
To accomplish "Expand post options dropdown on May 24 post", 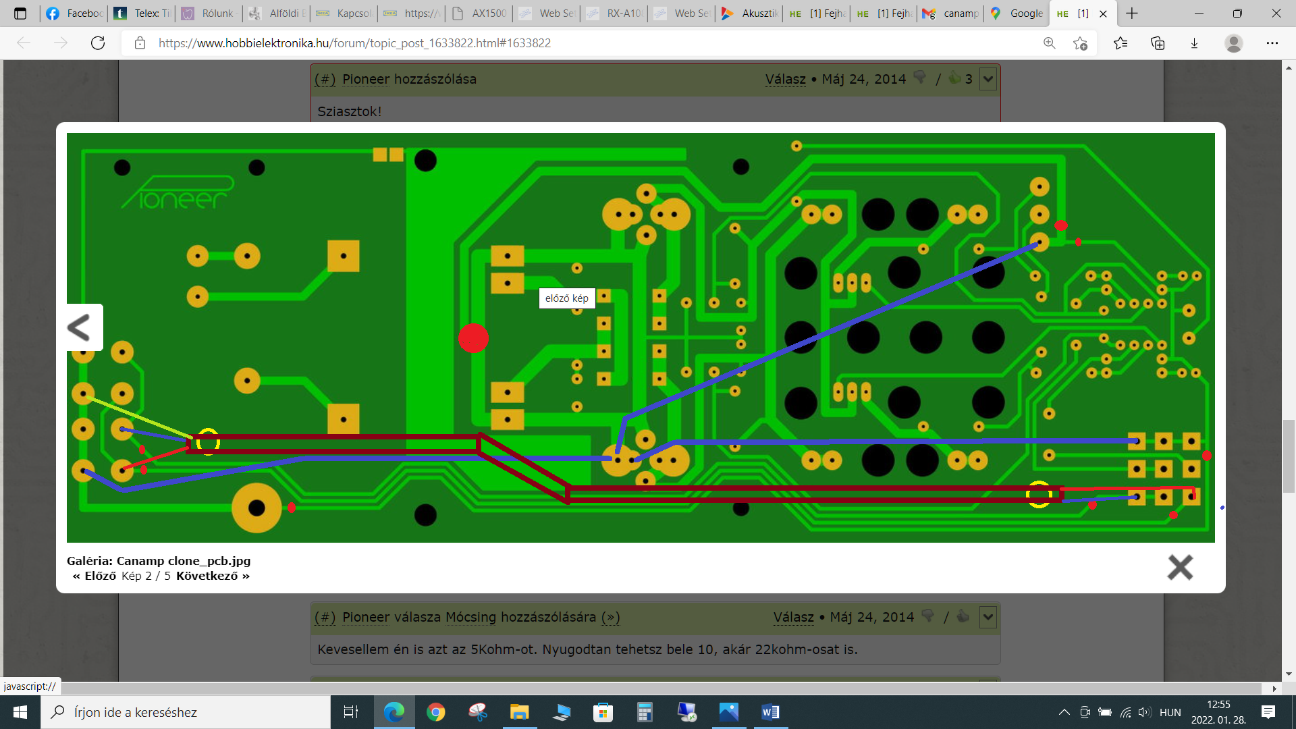I will pos(988,79).
